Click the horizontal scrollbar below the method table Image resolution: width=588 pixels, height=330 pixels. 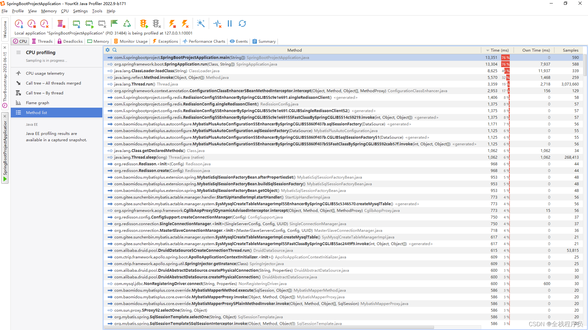[x=269, y=327]
